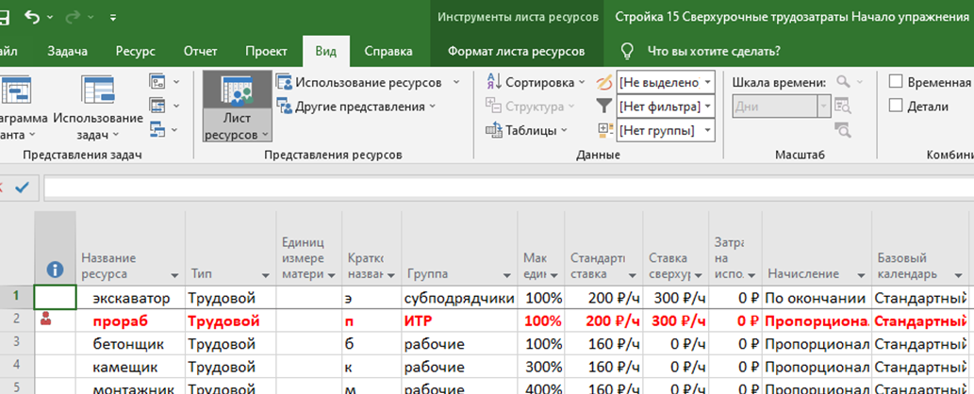Click the субподрядчики group cell
The height and width of the screenshot is (394, 974).
click(460, 298)
